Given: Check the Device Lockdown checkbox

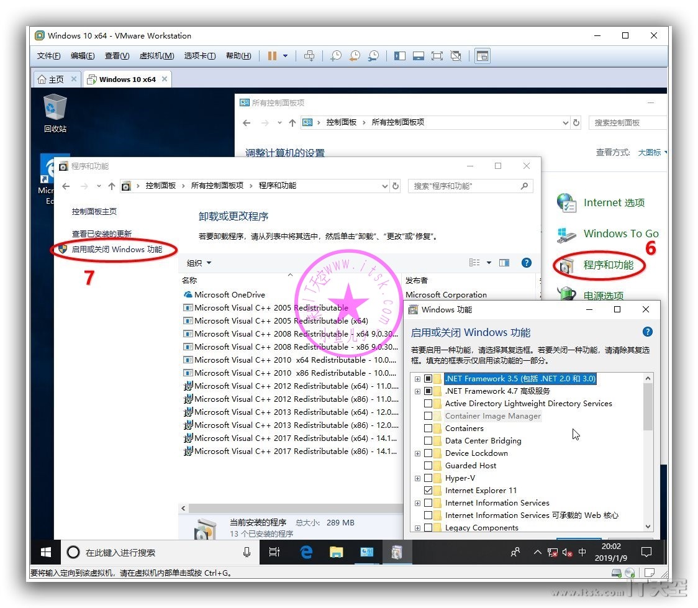Looking at the screenshot, I should coord(428,453).
